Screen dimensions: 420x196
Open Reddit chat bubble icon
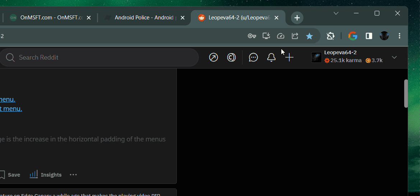tap(253, 57)
